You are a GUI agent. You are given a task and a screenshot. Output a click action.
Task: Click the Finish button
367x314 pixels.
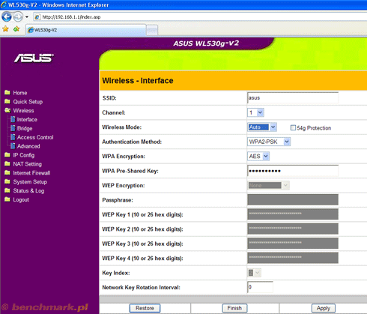[x=234, y=308]
